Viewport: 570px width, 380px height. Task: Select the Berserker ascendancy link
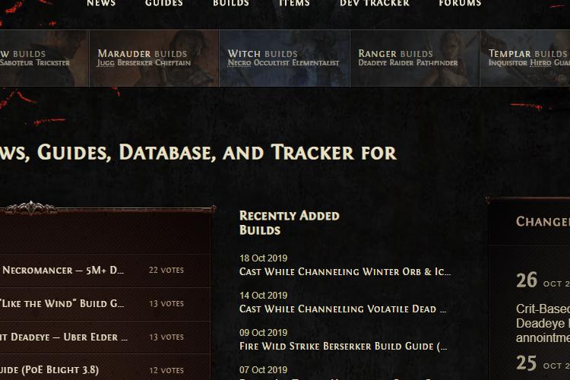coord(135,63)
